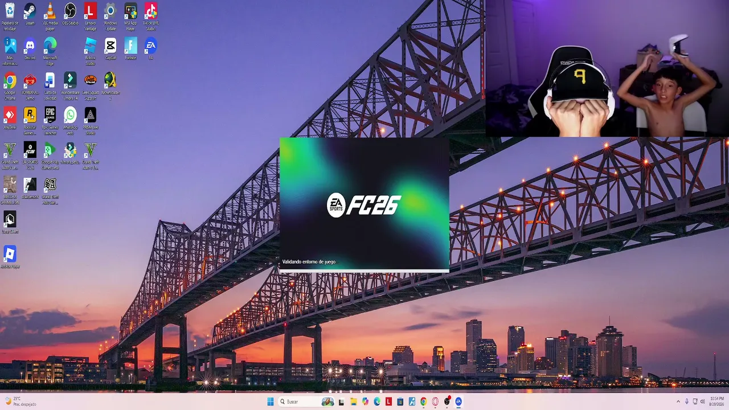Open the PRISM Live Studio shortcut
Screen dimensions: 729x410
point(90,121)
